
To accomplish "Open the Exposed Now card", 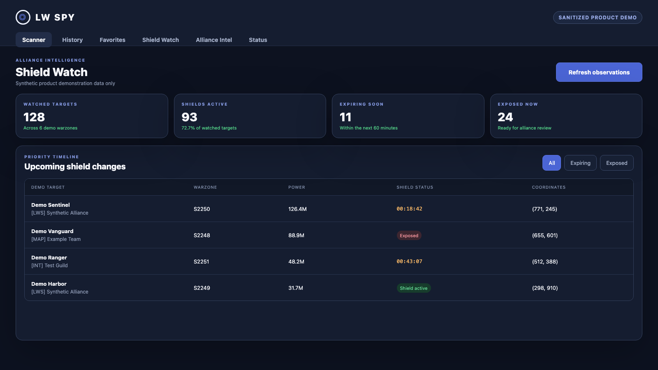I will point(566,116).
